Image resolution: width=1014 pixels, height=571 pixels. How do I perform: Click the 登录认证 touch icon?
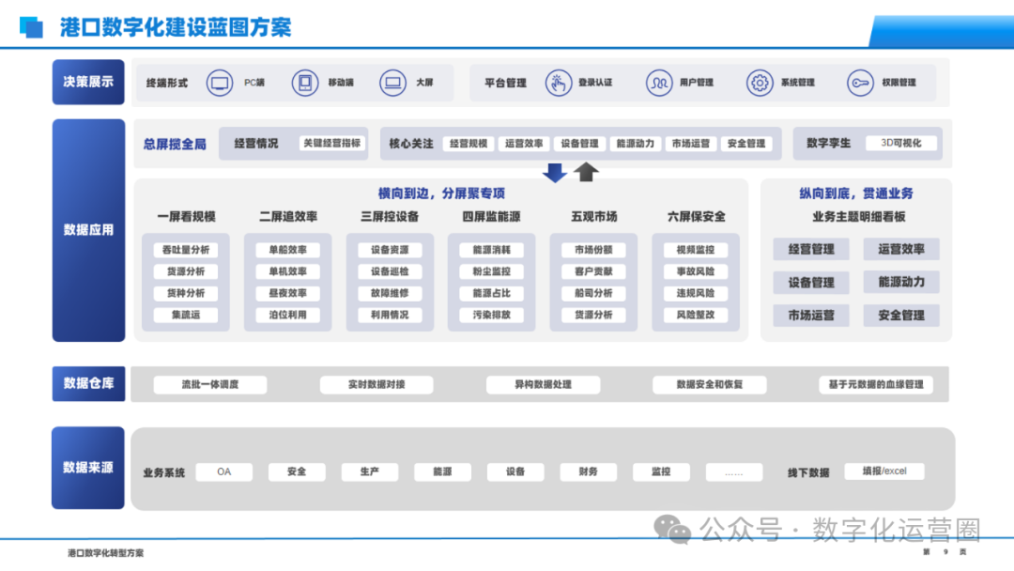(x=558, y=83)
